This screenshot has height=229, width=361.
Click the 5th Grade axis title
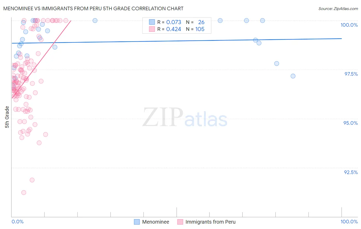tap(7, 117)
